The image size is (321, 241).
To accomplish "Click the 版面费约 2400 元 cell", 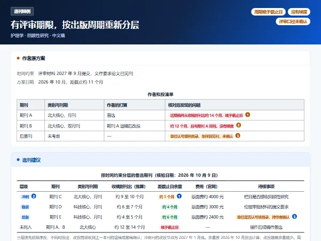I will point(208,217).
